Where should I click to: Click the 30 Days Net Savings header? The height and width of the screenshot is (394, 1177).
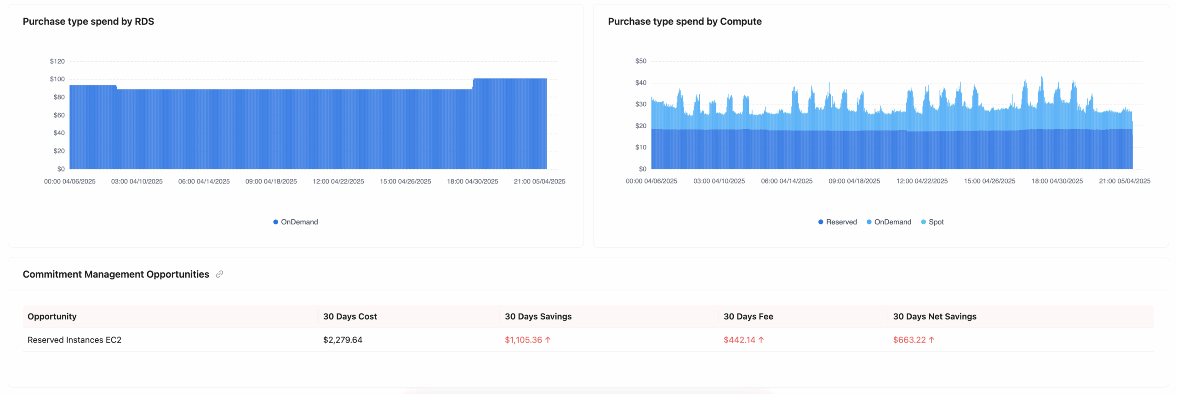pyautogui.click(x=934, y=316)
